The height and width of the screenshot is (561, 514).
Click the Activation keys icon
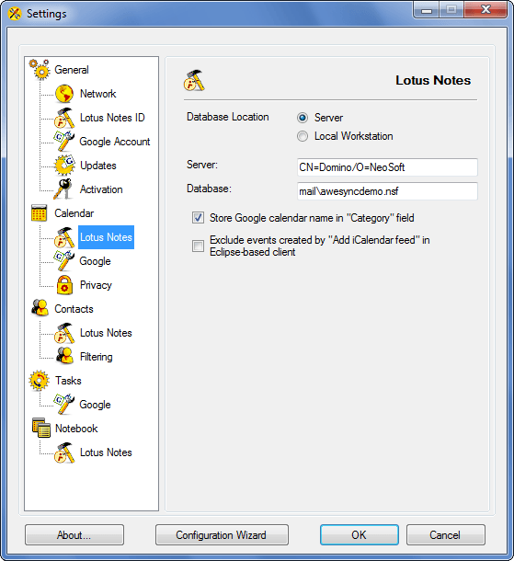coord(63,189)
